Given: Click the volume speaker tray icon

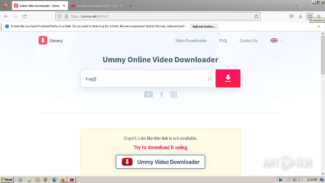Looking at the screenshot, I should pos(289,180).
